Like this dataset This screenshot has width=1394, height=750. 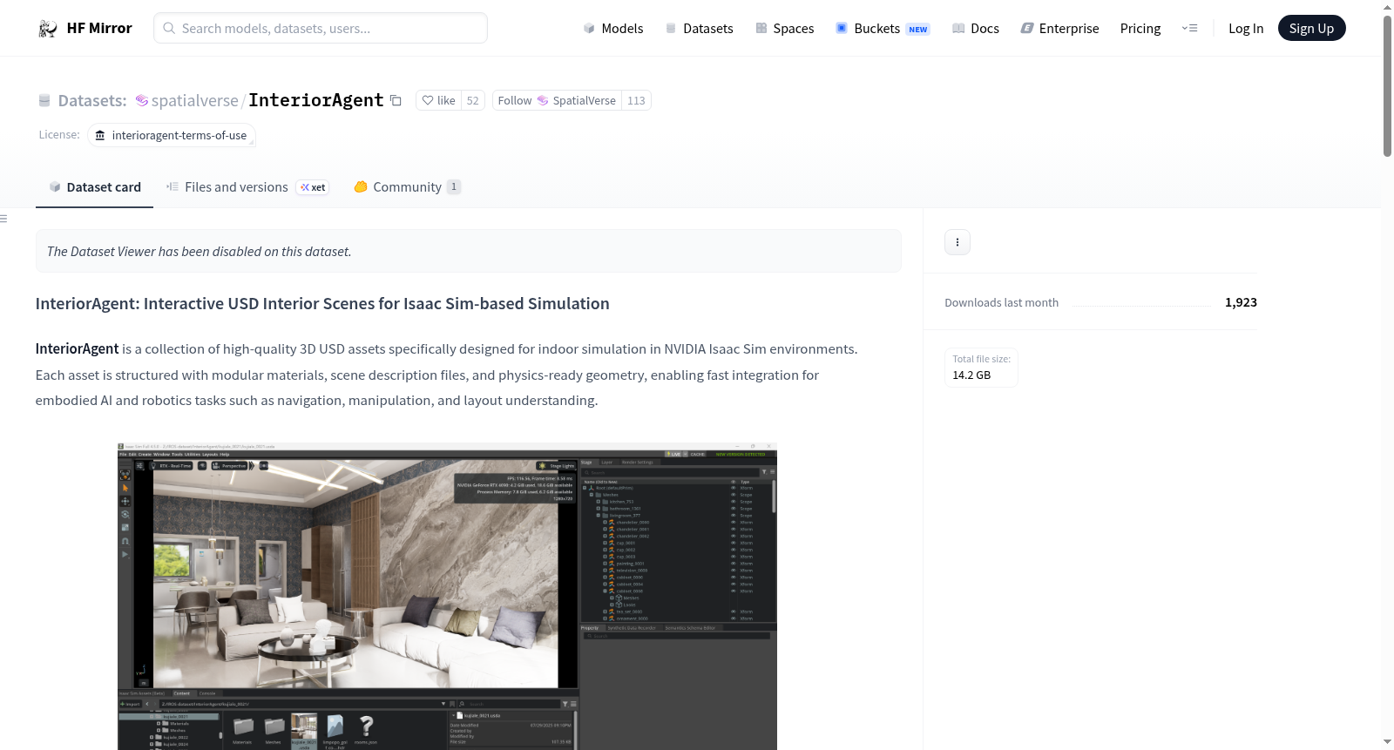click(438, 100)
